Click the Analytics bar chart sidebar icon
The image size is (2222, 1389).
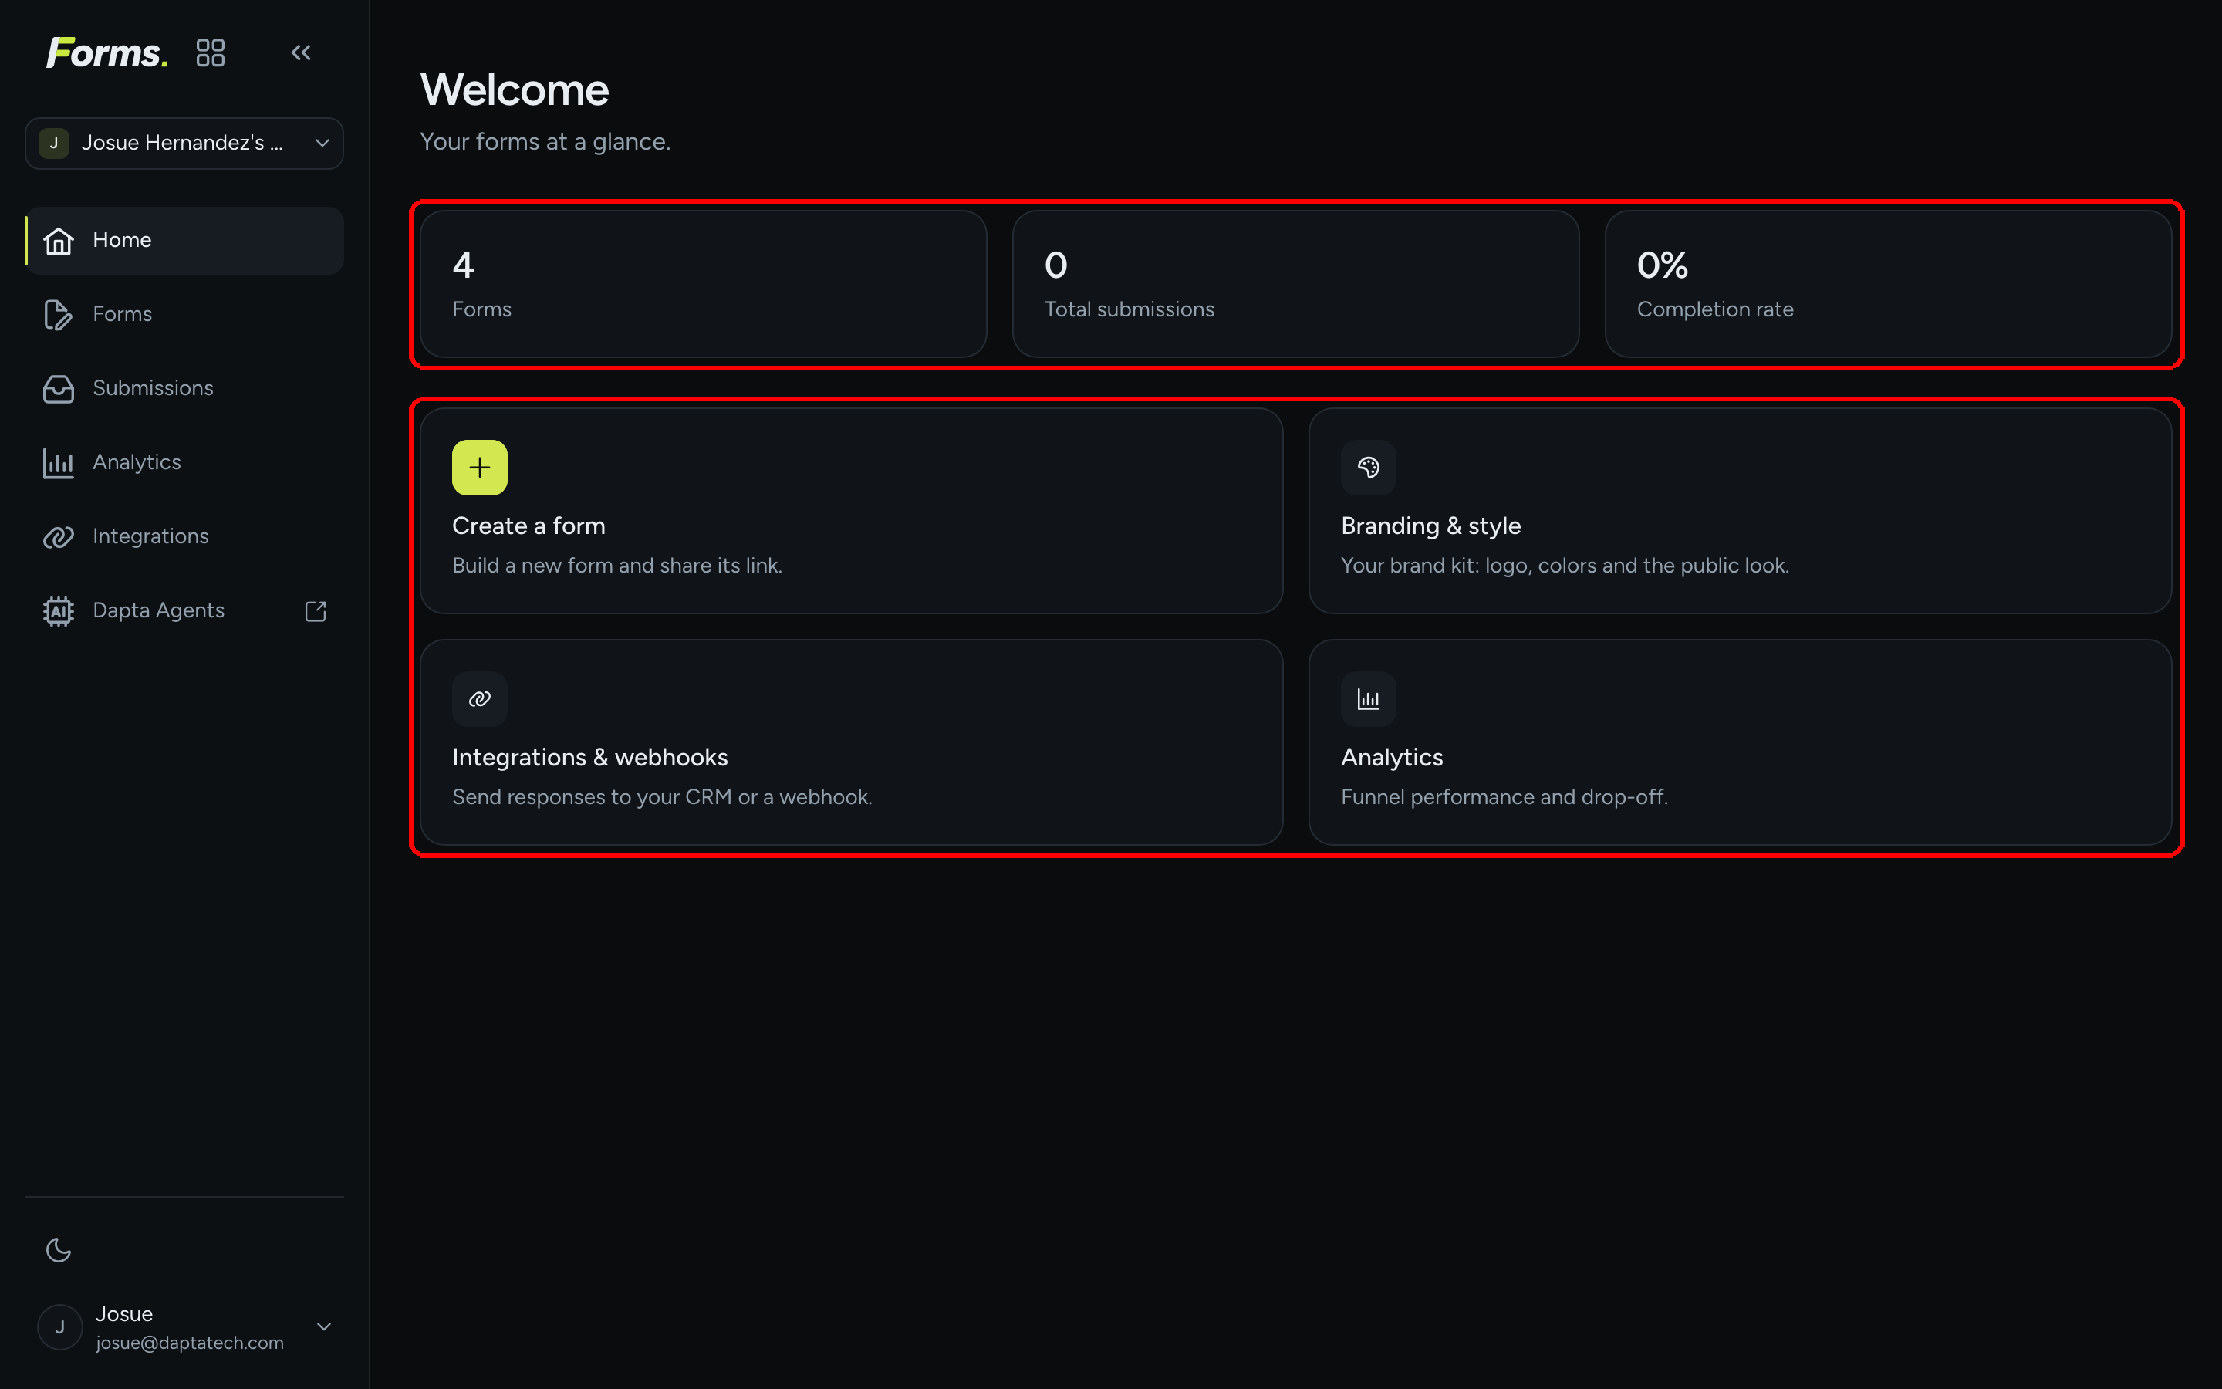pos(59,463)
